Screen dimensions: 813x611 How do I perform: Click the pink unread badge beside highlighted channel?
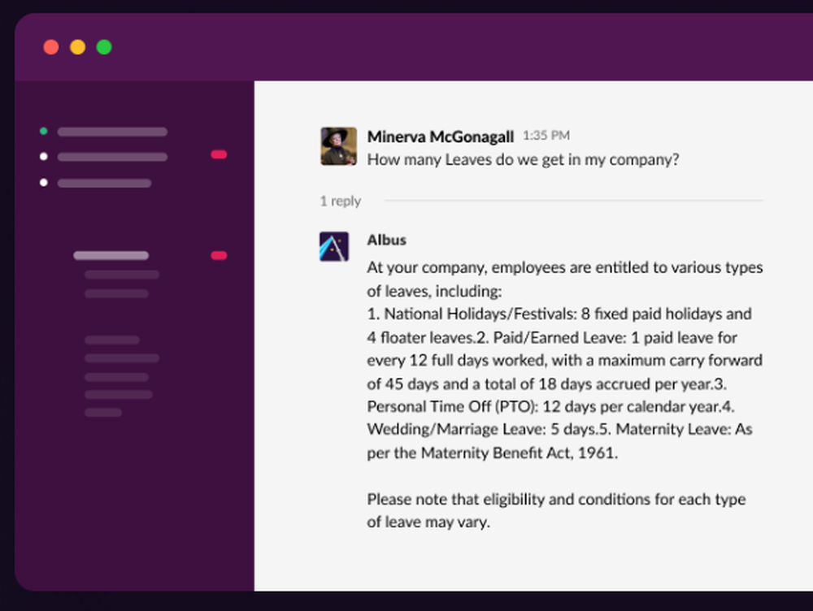click(219, 255)
